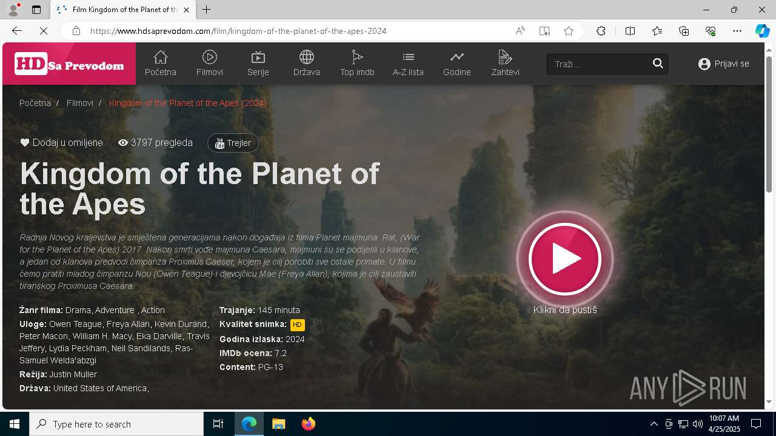Close the Film Kingdom tab
The width and height of the screenshot is (776, 436).
click(187, 10)
